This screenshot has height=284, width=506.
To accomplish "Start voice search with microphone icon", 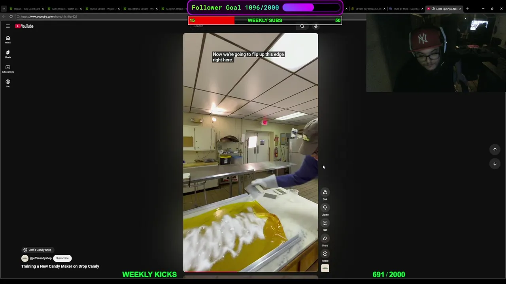I will click(315, 26).
